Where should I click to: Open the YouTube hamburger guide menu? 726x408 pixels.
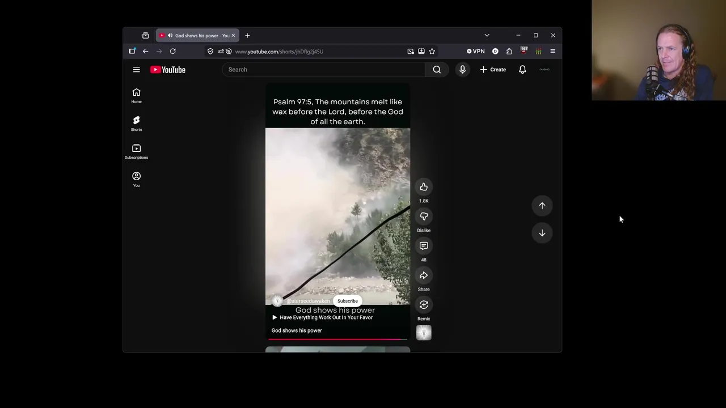136,70
